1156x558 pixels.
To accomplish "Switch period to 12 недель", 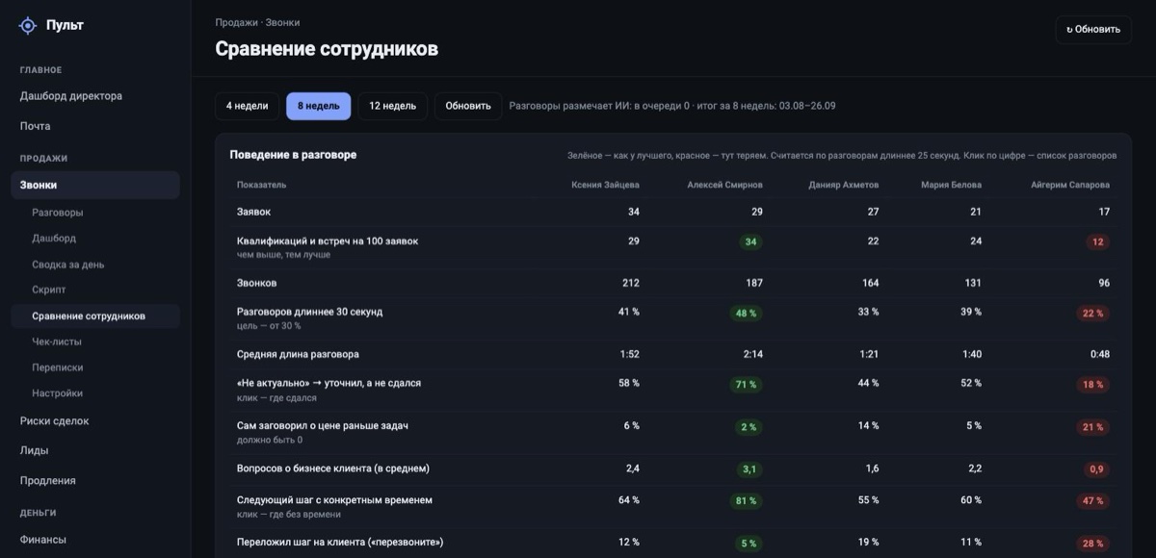I will coord(393,106).
